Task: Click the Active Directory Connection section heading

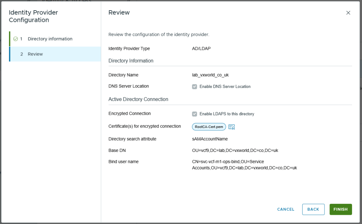Action: click(x=138, y=99)
